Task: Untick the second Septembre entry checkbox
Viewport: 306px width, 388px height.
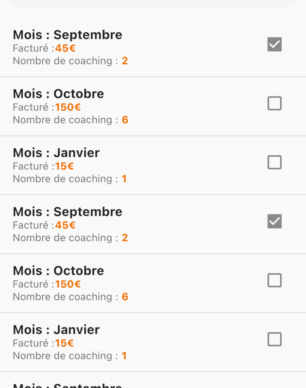Action: point(275,221)
